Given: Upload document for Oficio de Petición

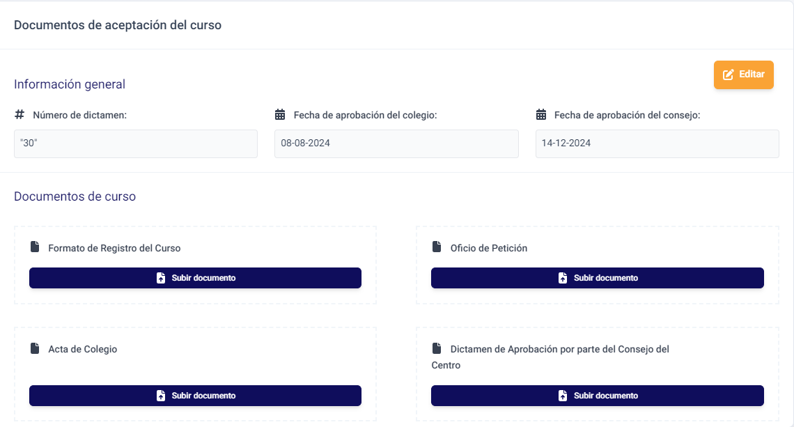Looking at the screenshot, I should pos(597,278).
